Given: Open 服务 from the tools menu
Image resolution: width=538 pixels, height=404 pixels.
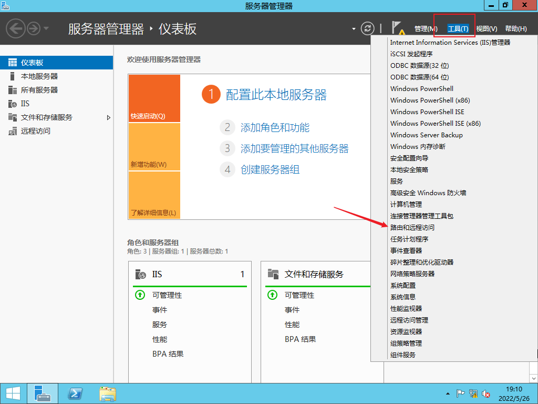Looking at the screenshot, I should point(396,181).
